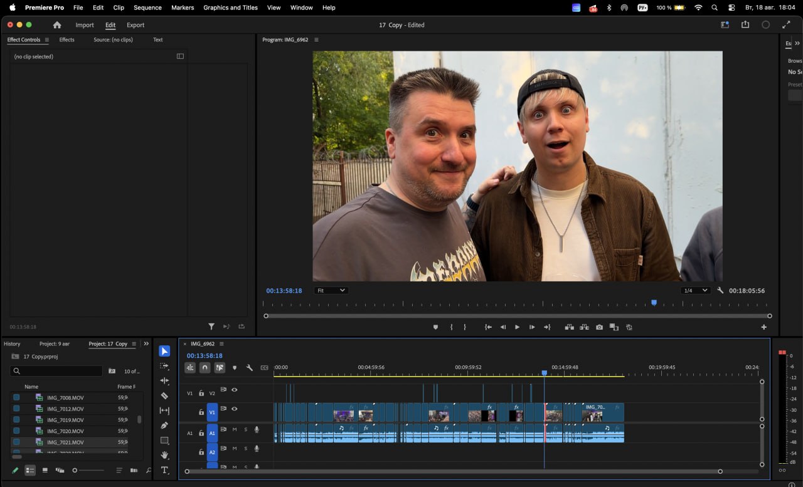Open captions track options CC button
803x487 pixels.
(264, 368)
